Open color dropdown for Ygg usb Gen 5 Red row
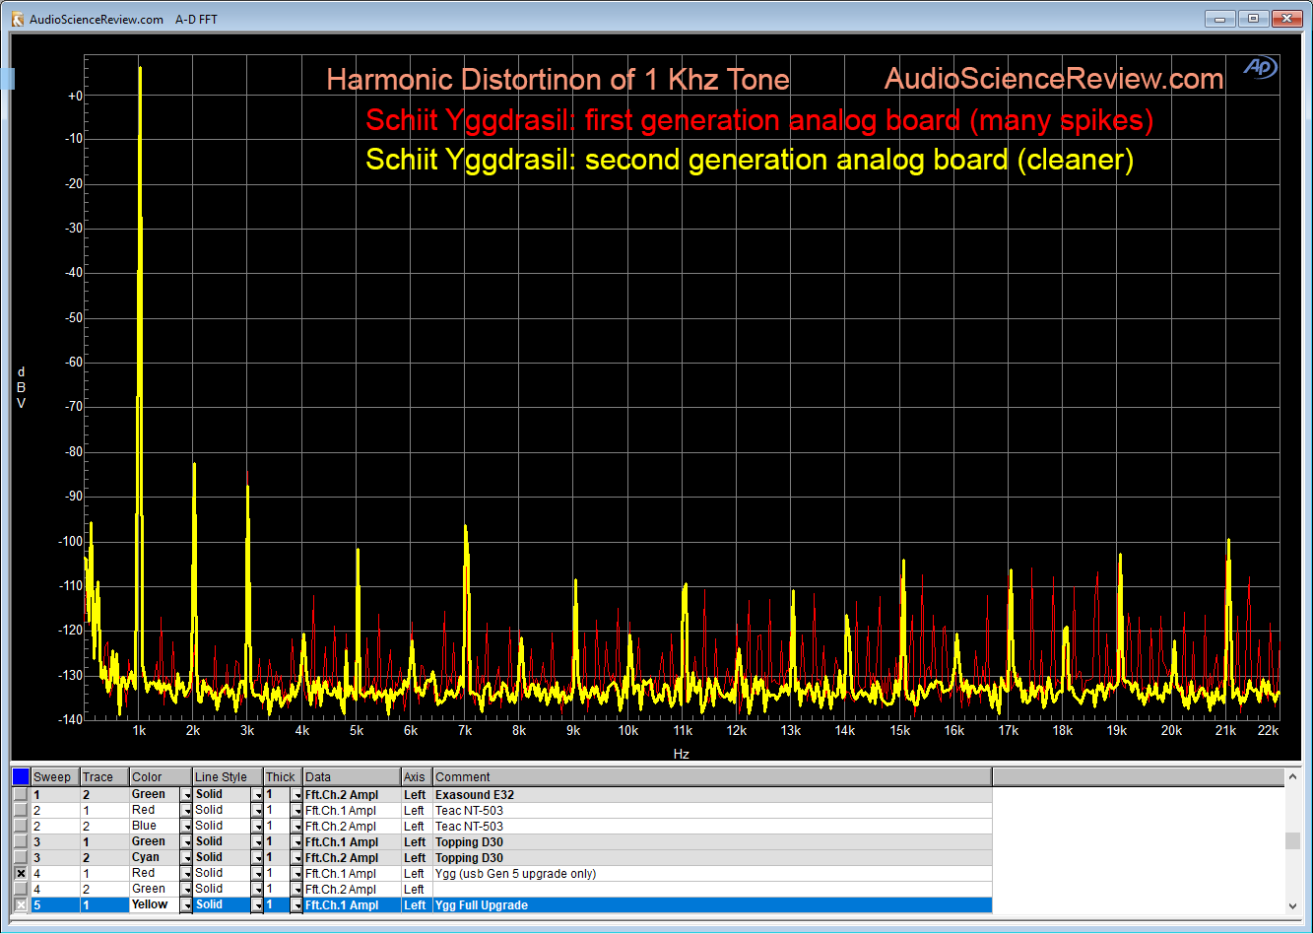The height and width of the screenshot is (934, 1313). pyautogui.click(x=186, y=873)
